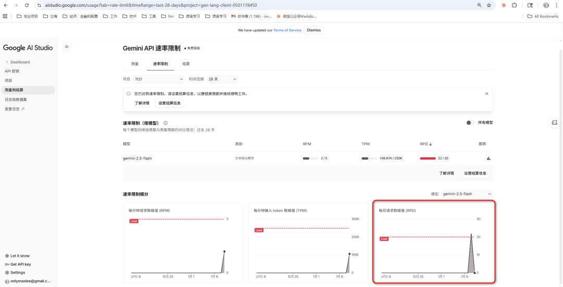Go back to the previous browser page
Image resolution: width=563 pixels, height=287 pixels.
click(6, 5)
